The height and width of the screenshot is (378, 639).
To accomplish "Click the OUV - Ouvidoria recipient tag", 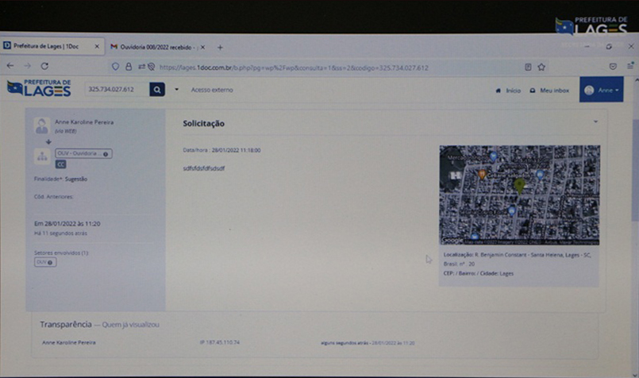I will pyautogui.click(x=83, y=153).
